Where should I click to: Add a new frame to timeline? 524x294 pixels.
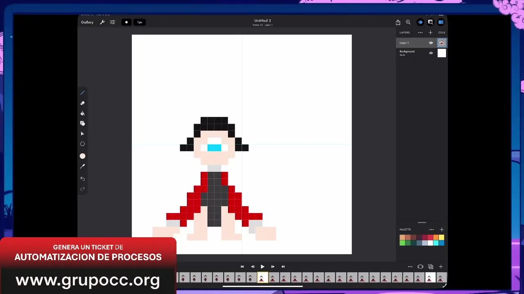[x=441, y=267]
